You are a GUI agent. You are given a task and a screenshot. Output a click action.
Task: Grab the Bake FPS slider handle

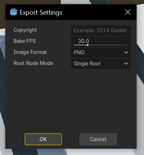click(88, 45)
